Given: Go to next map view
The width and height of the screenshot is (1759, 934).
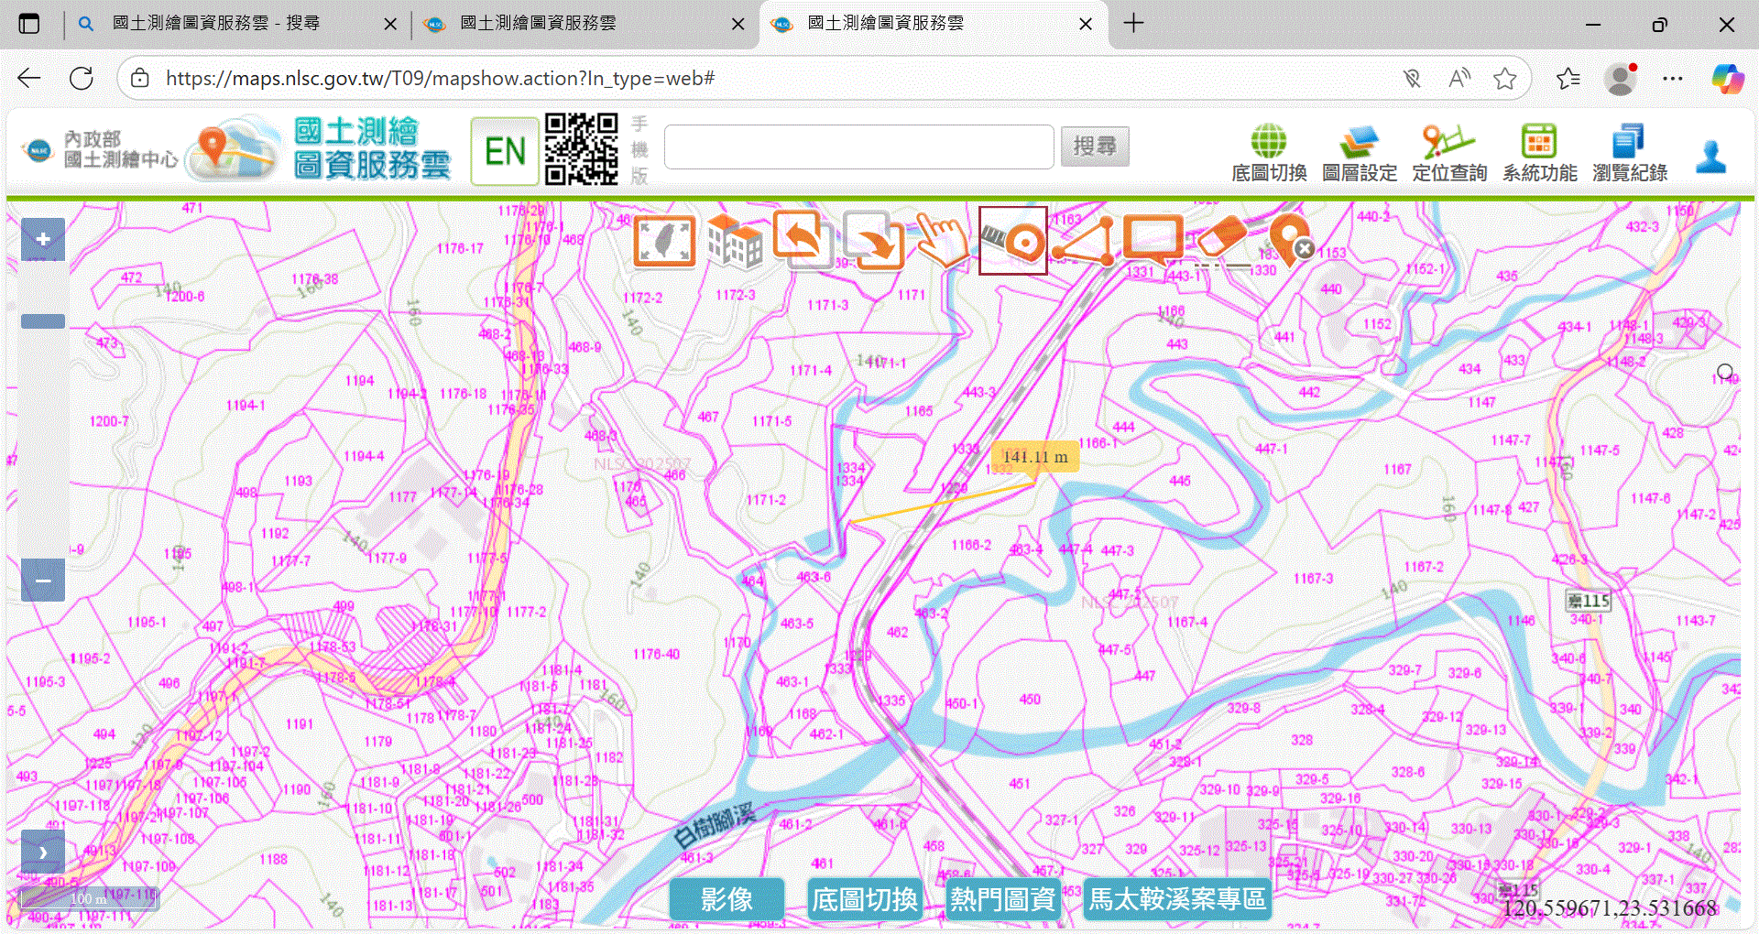Looking at the screenshot, I should (x=873, y=241).
